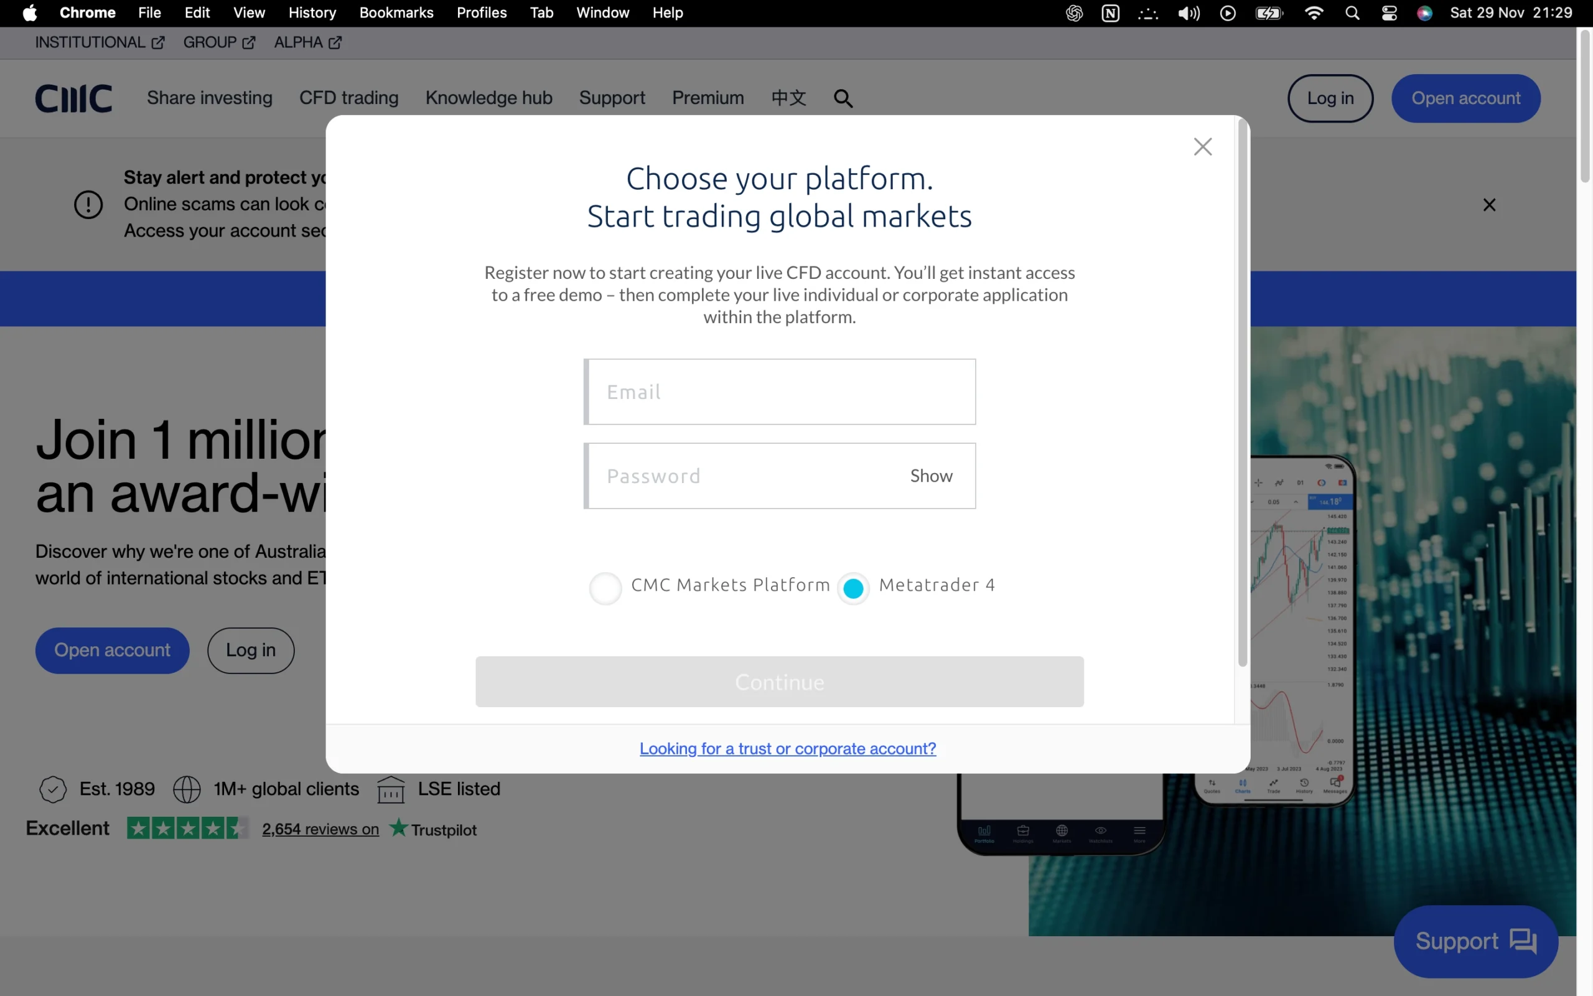Dismiss the scam alert banner

click(x=1489, y=205)
